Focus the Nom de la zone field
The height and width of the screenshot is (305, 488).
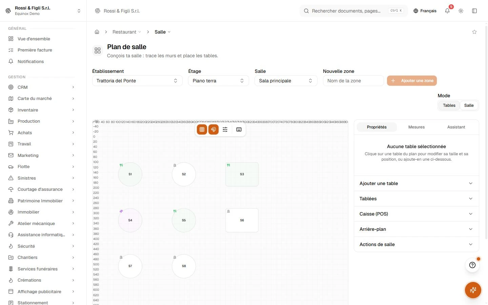pyautogui.click(x=353, y=81)
